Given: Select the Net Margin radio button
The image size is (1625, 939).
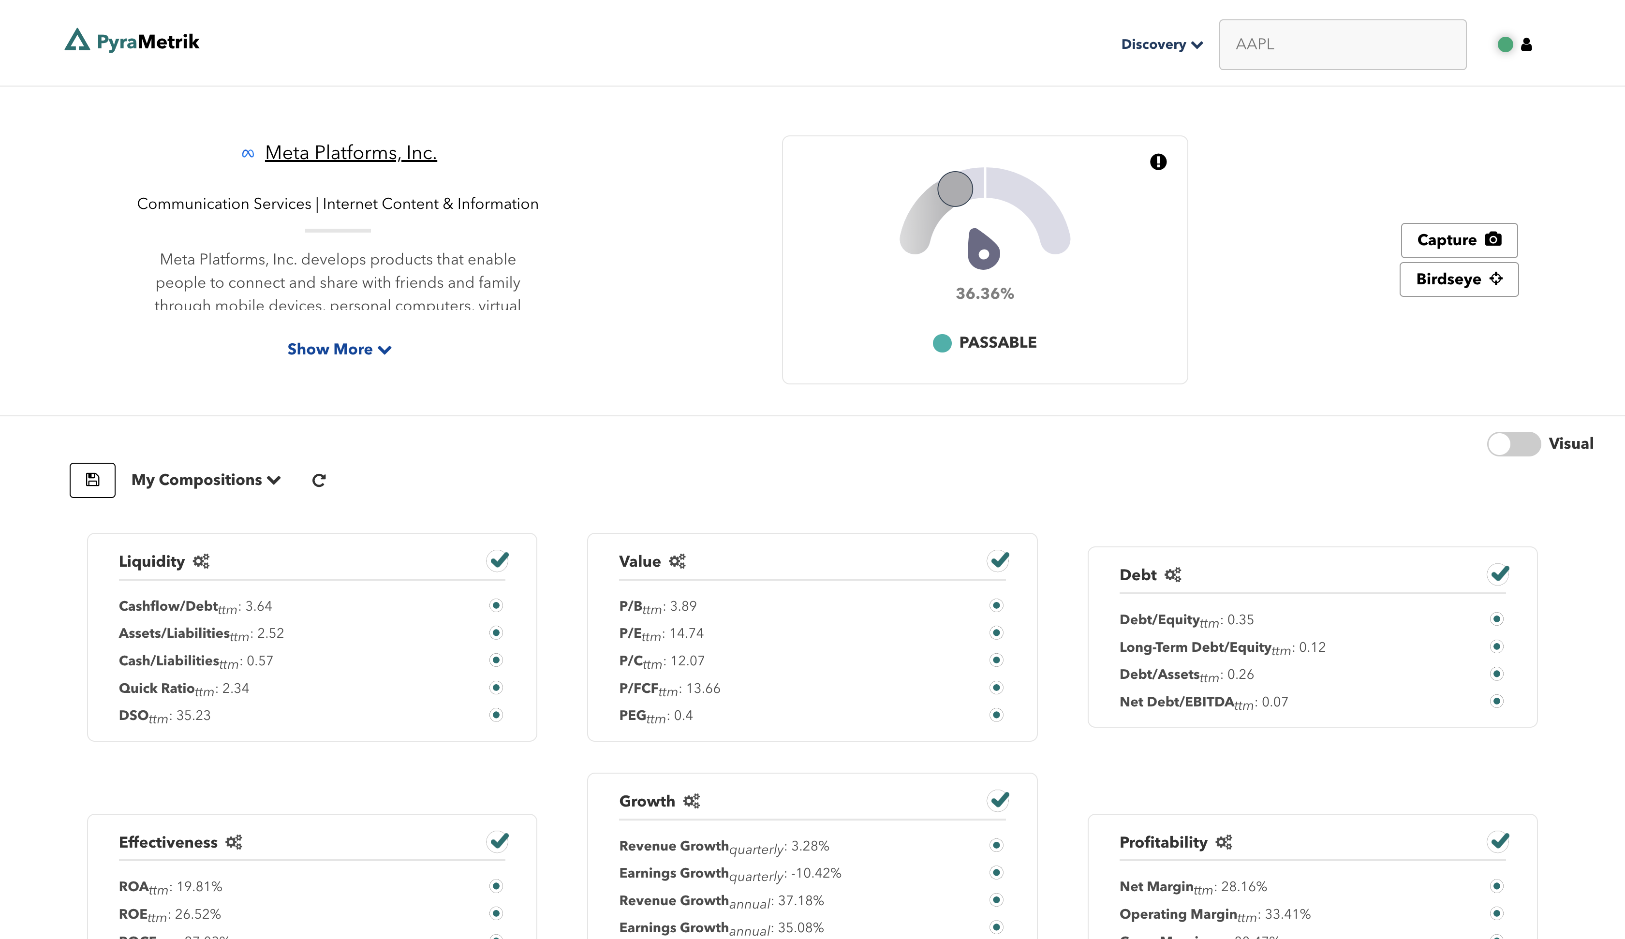Looking at the screenshot, I should [1497, 886].
